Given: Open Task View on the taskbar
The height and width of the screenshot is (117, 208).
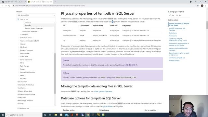Looking at the screenshot, I should point(50,115).
